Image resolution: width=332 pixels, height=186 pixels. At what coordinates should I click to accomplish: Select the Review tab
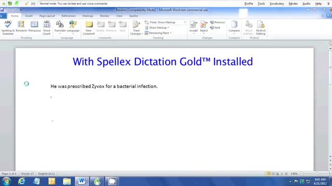pyautogui.click(x=105, y=16)
